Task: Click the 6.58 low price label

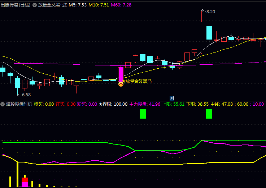Action: tap(26, 95)
